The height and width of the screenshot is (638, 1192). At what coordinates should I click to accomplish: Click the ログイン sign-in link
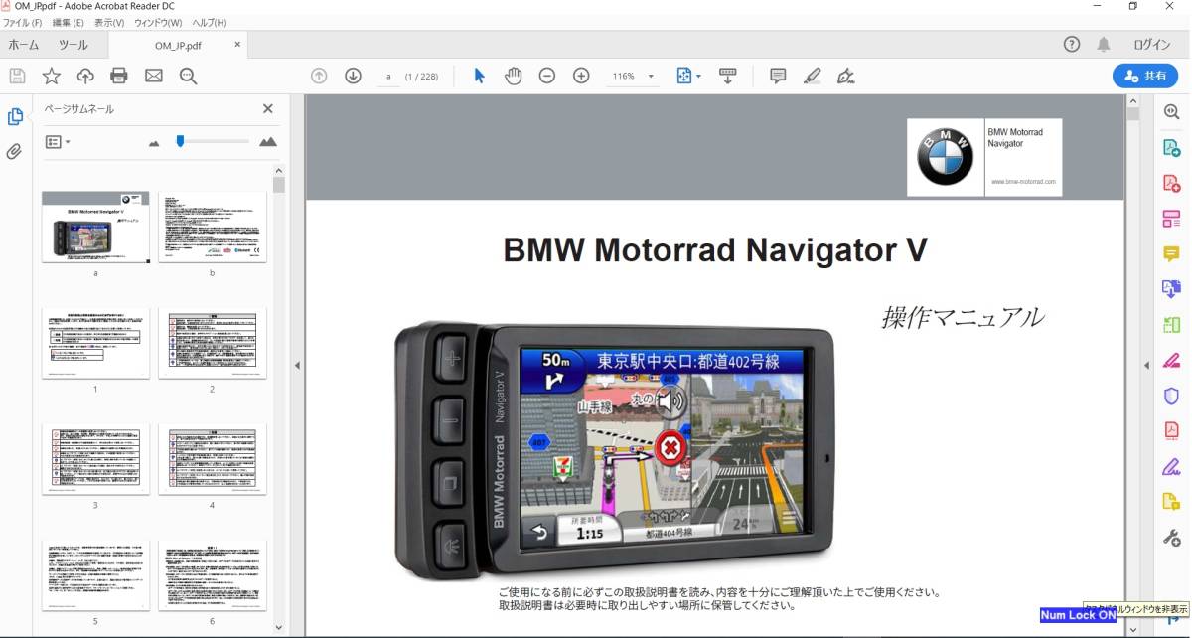1151,45
